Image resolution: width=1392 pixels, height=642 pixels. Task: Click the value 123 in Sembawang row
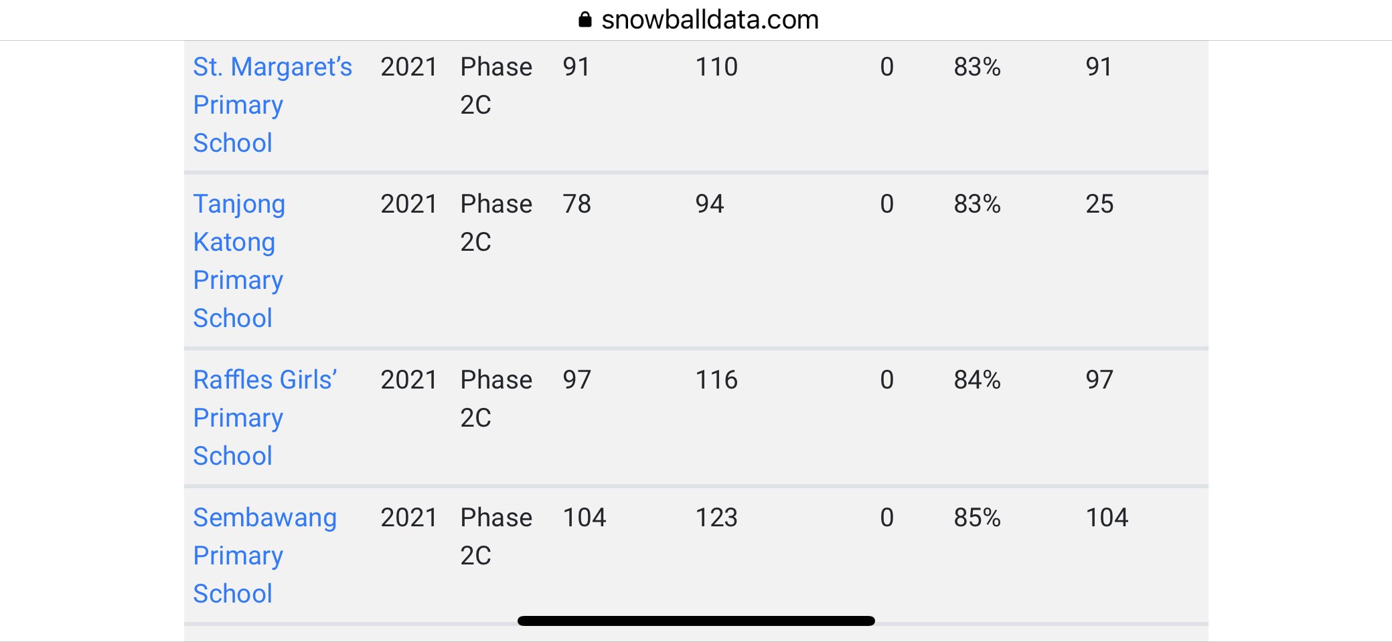[x=716, y=518]
